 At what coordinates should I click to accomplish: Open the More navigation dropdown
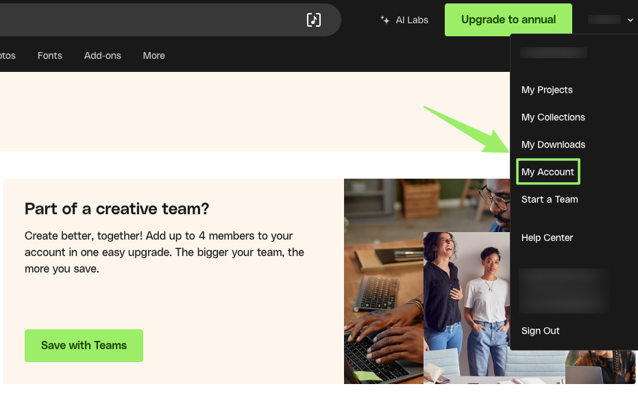tap(153, 55)
